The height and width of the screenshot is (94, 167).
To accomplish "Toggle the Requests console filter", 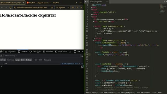I will click(47, 60).
